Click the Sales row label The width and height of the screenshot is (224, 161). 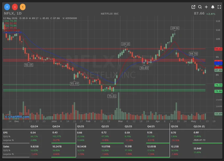(x=6, y=147)
